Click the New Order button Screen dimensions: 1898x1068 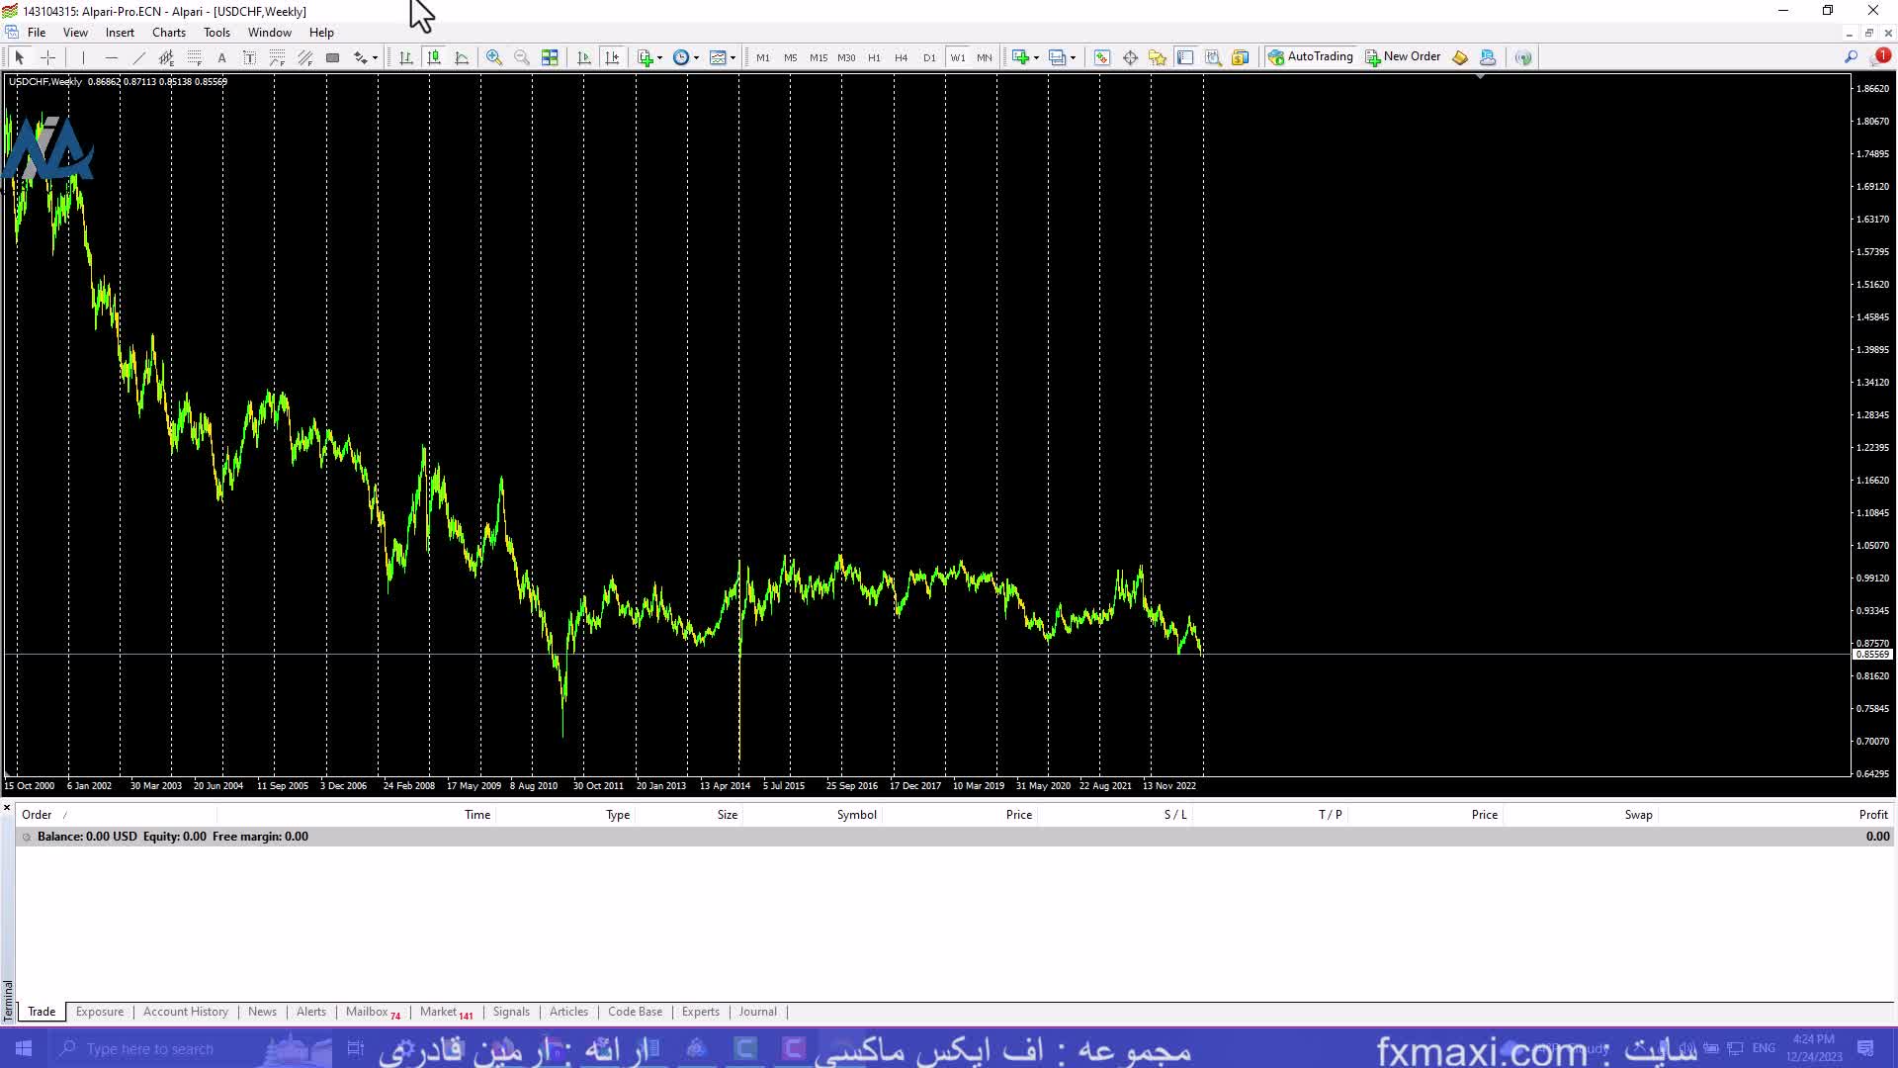click(x=1402, y=56)
